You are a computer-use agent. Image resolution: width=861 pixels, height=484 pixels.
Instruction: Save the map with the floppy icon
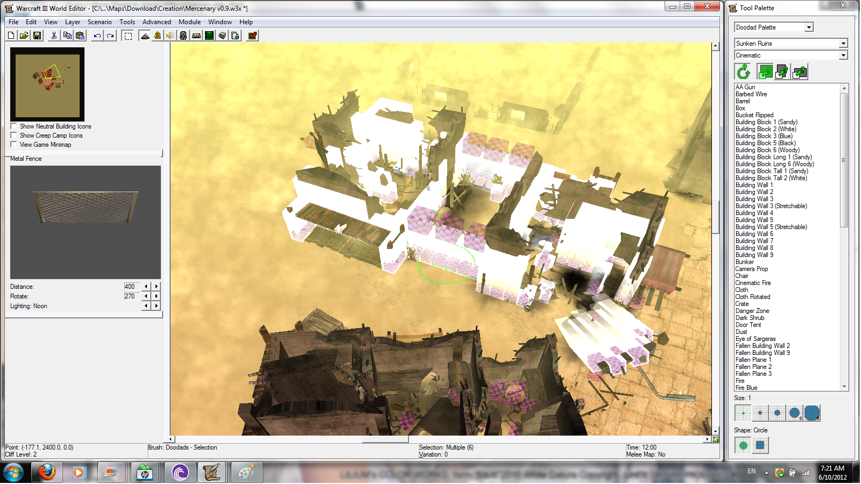tap(37, 35)
